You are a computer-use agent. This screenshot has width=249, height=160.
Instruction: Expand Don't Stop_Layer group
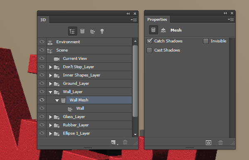51,67
